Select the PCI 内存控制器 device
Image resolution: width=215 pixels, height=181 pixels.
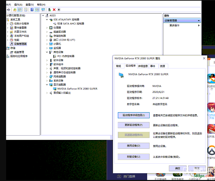pos(66,56)
